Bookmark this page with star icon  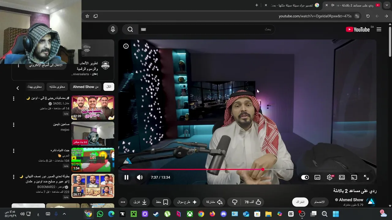coord(87,16)
